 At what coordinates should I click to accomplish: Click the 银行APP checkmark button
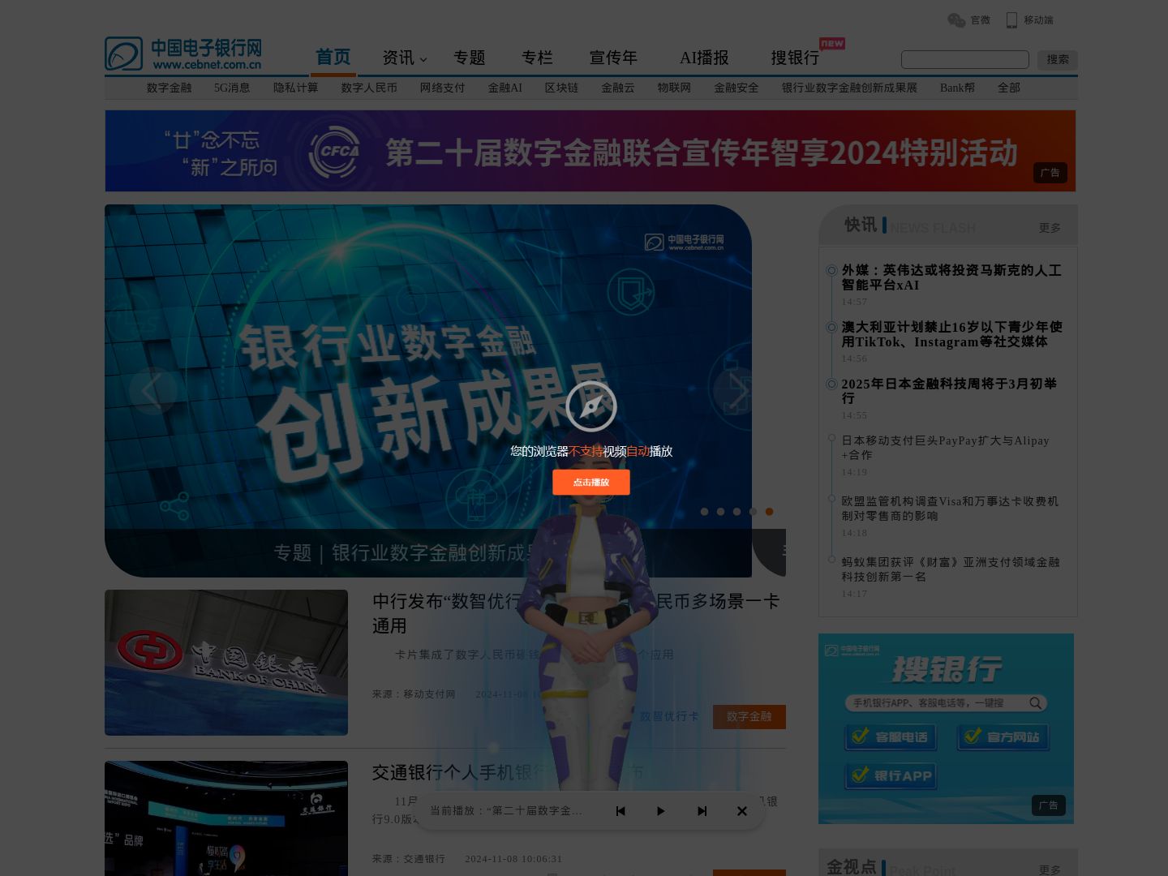tap(891, 776)
